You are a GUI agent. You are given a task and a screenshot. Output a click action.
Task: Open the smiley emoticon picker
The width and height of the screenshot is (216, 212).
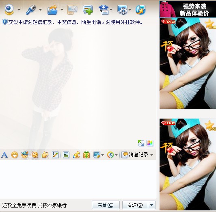coord(15,155)
